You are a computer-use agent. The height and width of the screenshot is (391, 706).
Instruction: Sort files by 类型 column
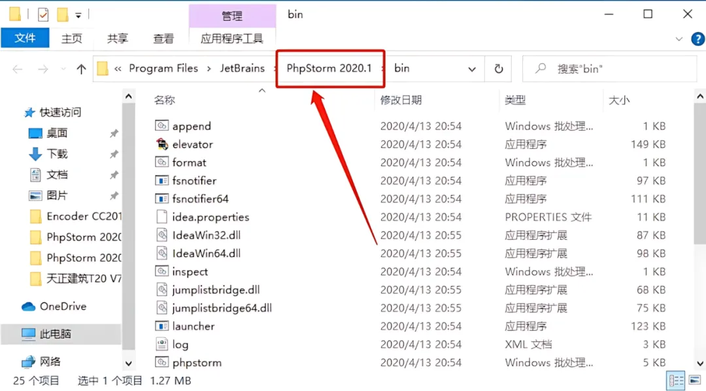tap(515, 100)
